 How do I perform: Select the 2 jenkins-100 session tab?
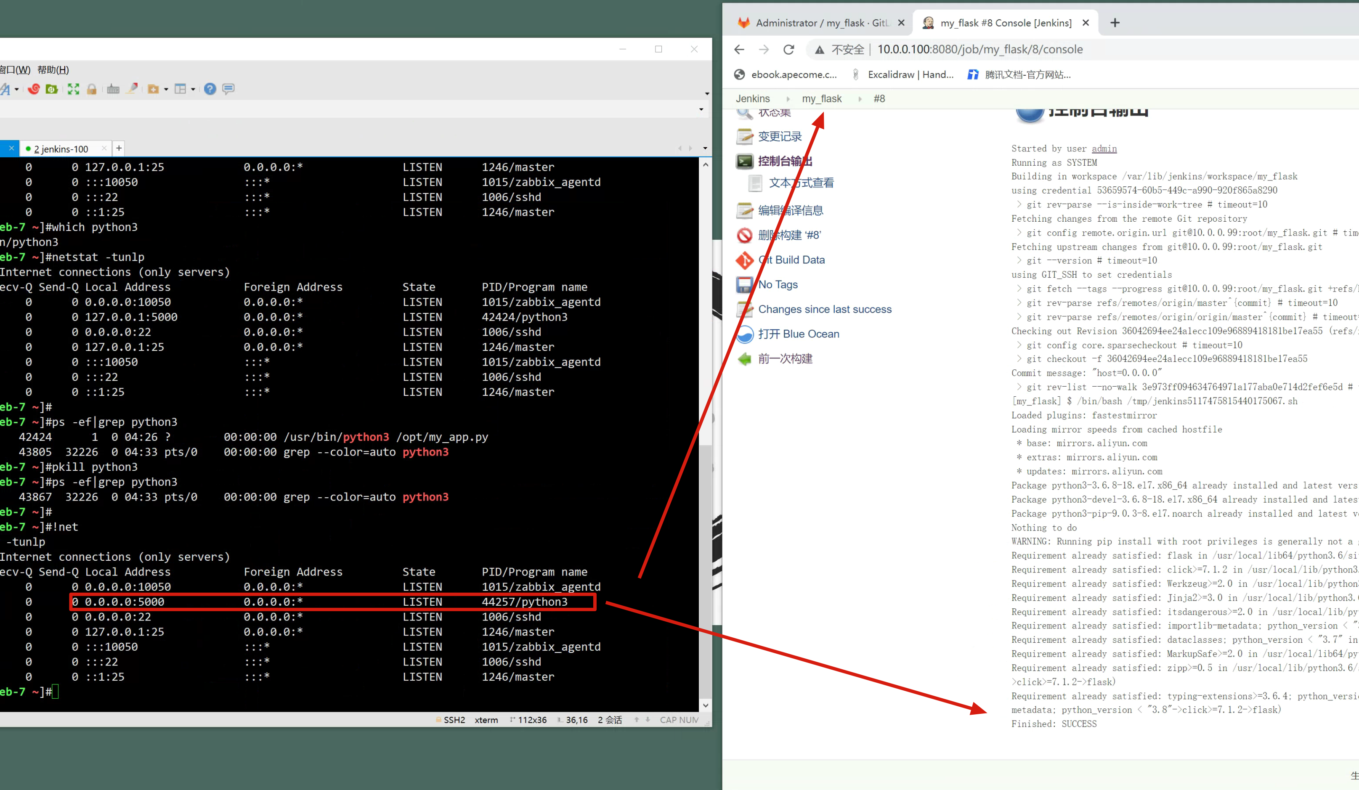point(61,149)
